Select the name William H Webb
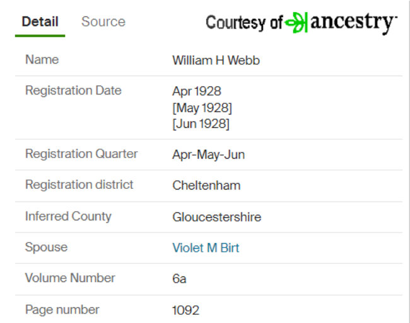This screenshot has width=410, height=323. [216, 60]
